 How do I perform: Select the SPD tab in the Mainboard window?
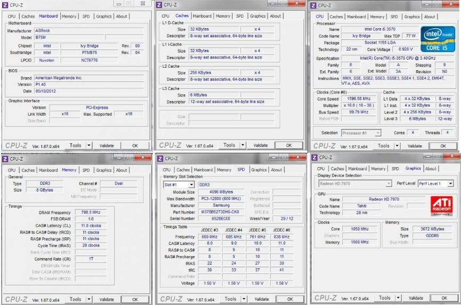click(x=86, y=17)
